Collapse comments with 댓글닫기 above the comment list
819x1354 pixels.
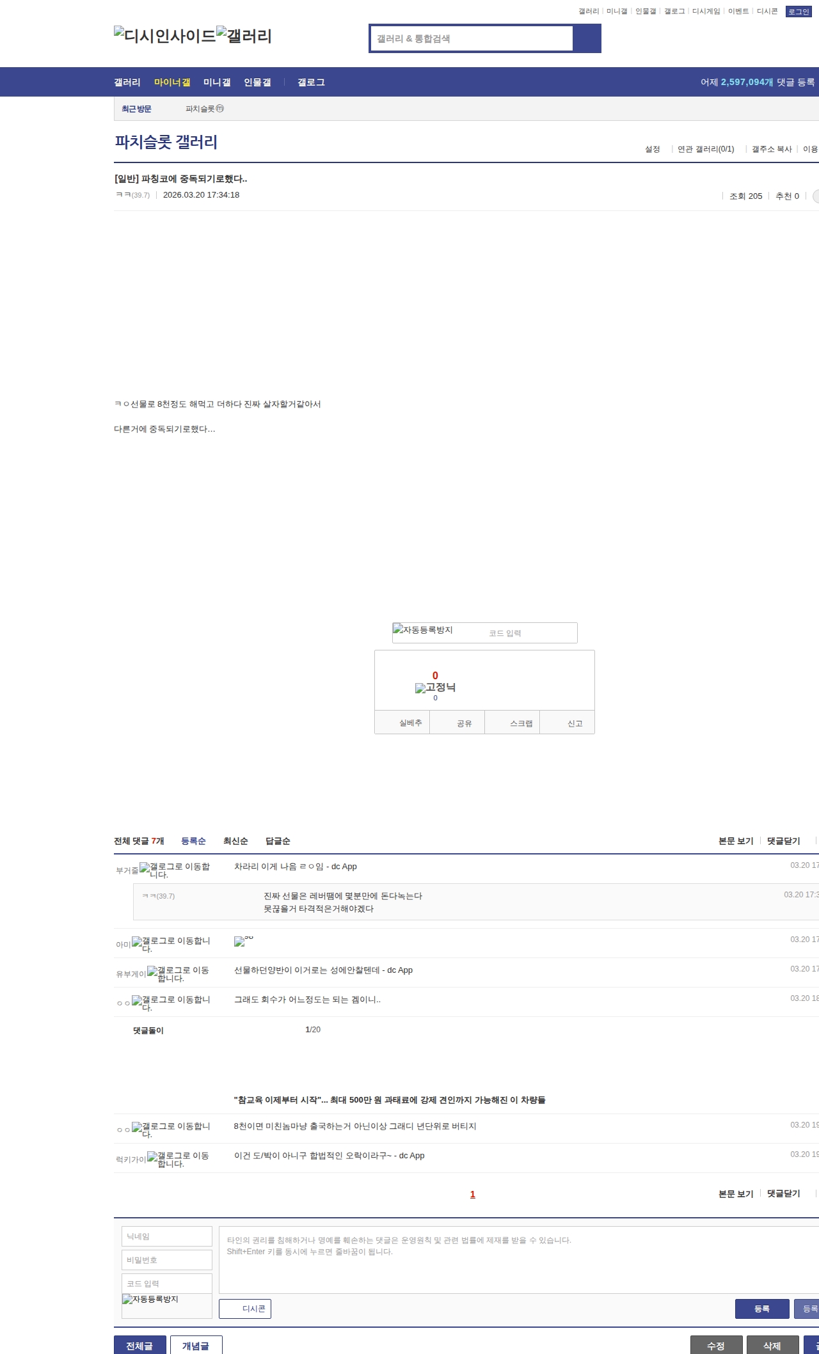click(784, 841)
